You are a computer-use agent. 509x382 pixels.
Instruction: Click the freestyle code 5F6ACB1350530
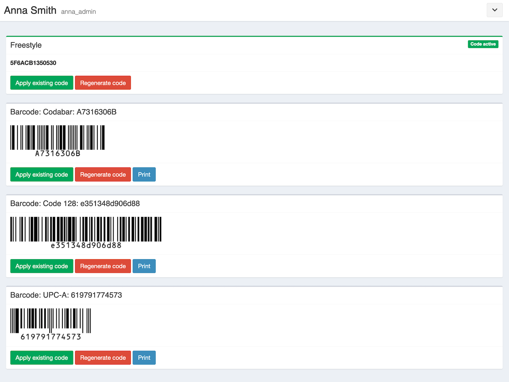click(x=33, y=63)
